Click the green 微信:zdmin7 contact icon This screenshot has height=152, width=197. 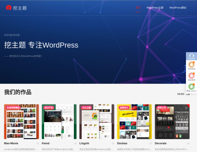[192, 87]
